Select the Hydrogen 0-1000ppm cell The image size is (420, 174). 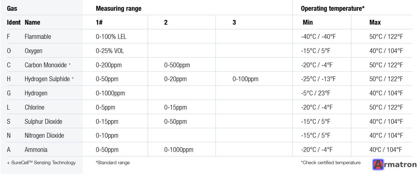[x=110, y=93]
